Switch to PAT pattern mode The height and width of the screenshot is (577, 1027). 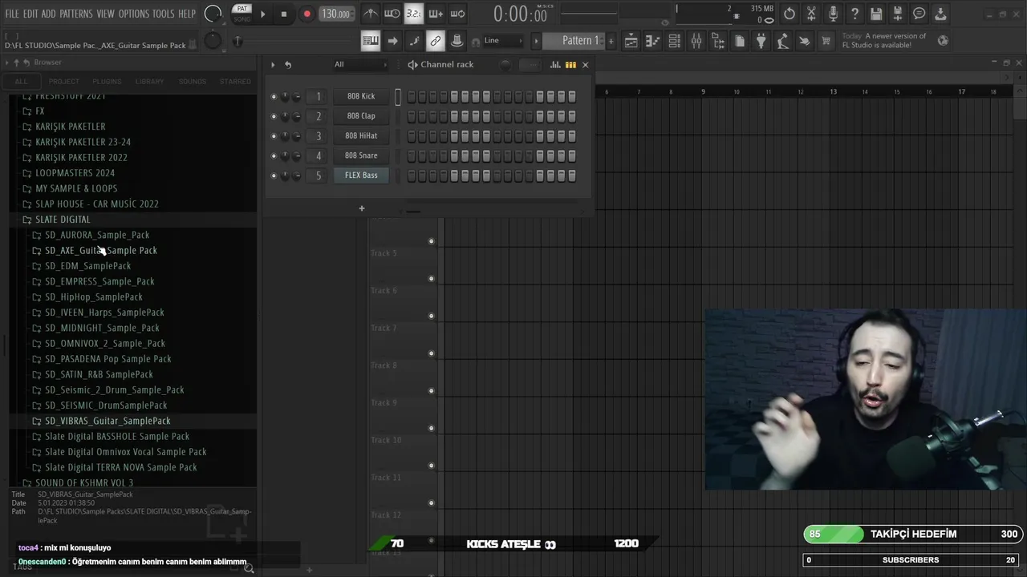click(242, 9)
